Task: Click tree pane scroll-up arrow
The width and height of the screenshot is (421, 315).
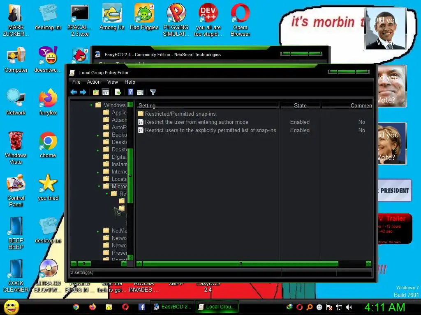Action: click(130, 105)
